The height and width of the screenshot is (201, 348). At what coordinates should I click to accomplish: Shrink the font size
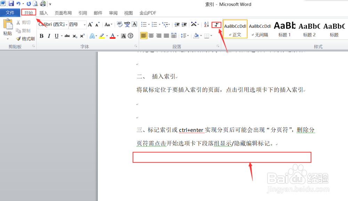click(97, 24)
